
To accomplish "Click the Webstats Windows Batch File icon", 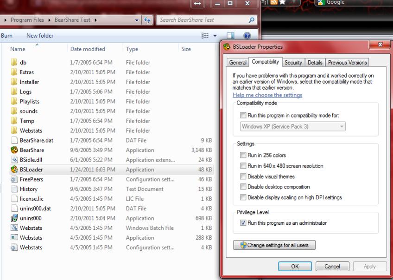I will tap(14, 228).
